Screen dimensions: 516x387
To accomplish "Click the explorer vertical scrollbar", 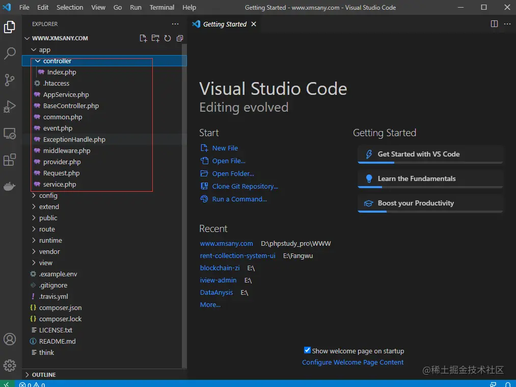I will pyautogui.click(x=184, y=206).
